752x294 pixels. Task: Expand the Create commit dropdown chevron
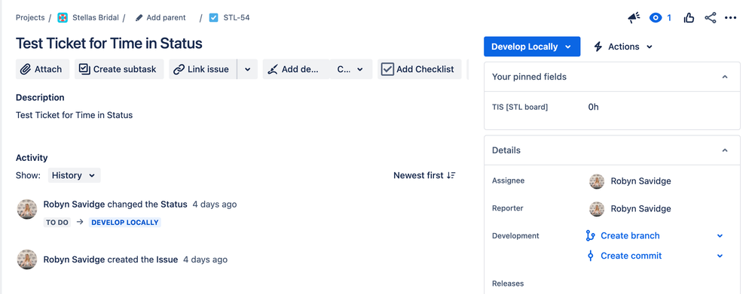click(720, 256)
